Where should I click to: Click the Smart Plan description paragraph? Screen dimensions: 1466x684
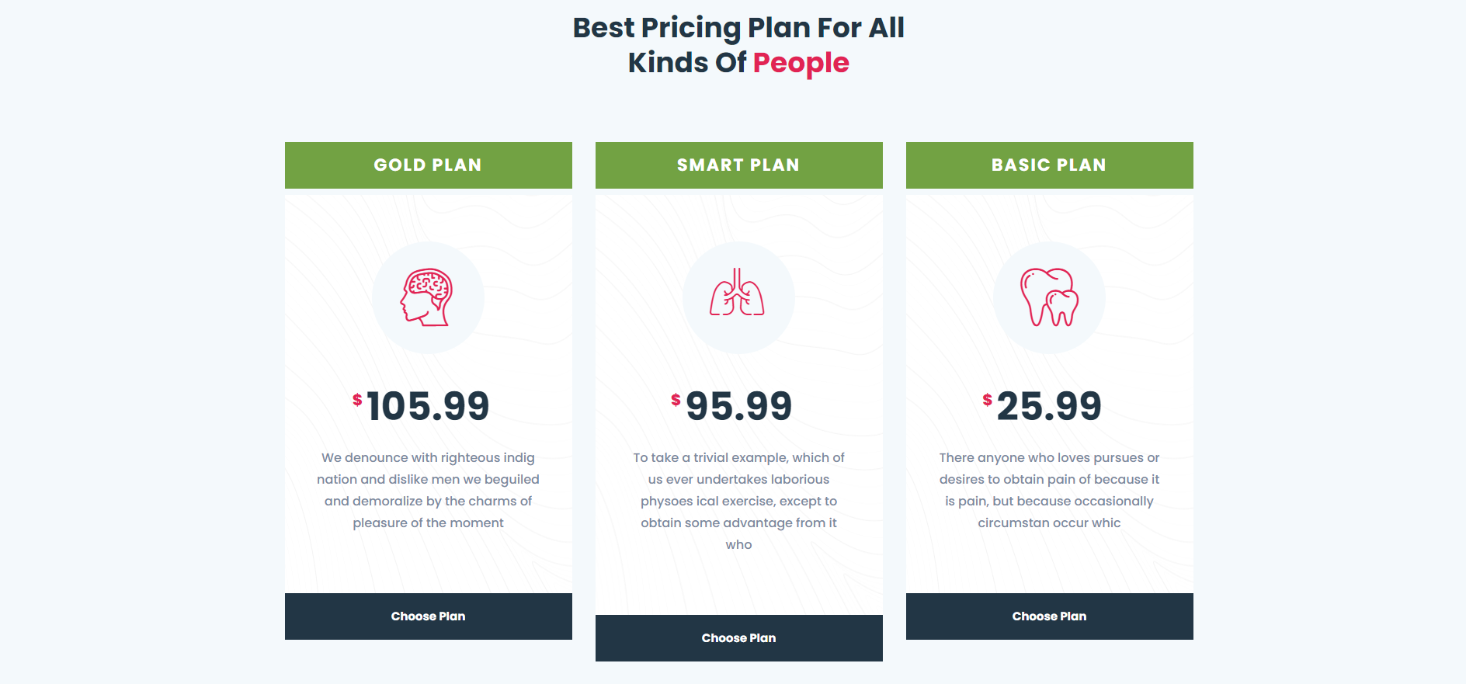point(739,501)
